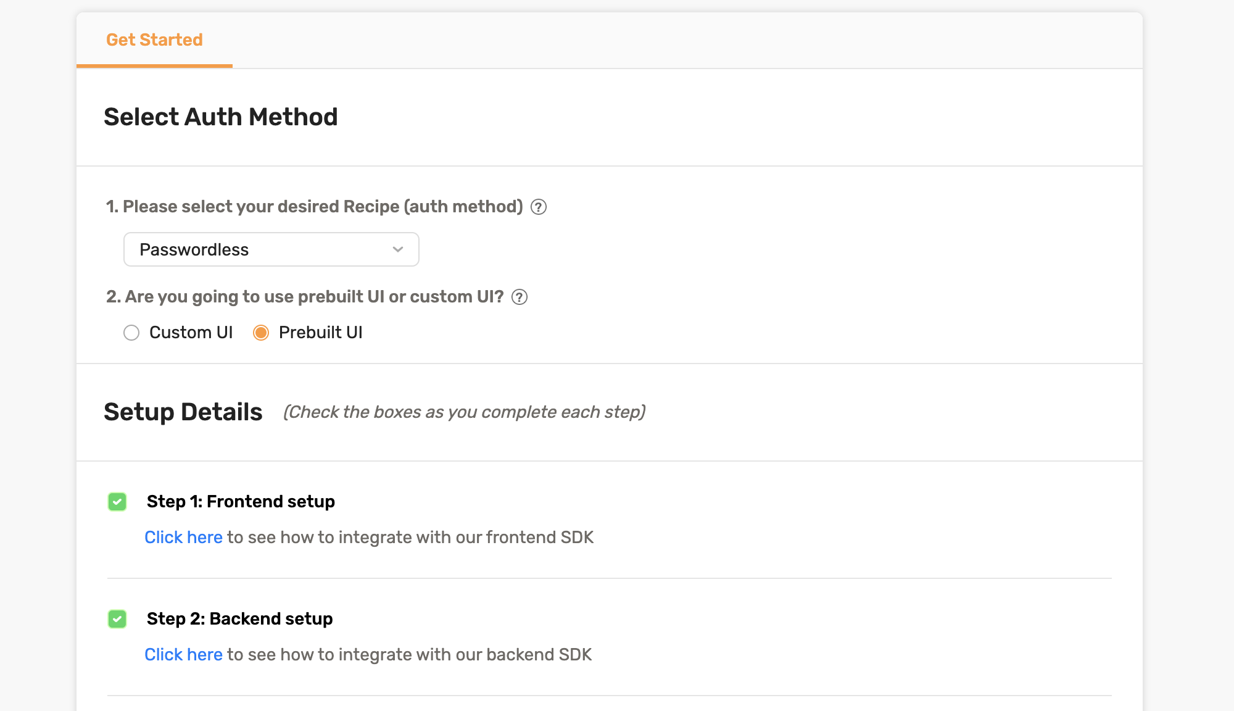
Task: Click the chevron arrow in the recipe dropdown
Action: click(398, 249)
